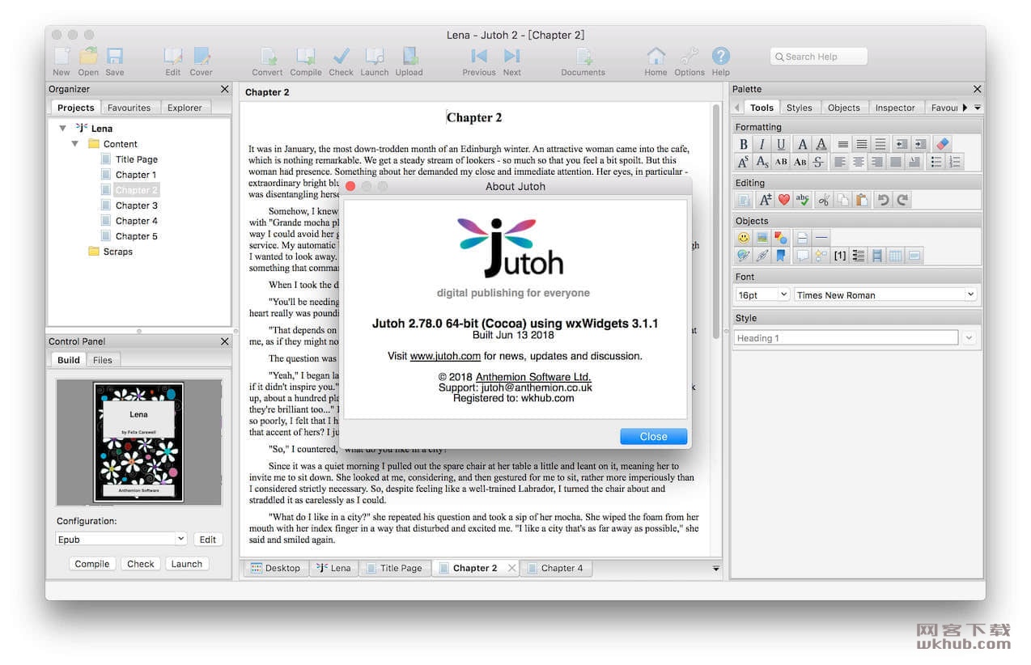Open the document tabs list dropdown arrow
Screen dimensions: 1031x665
(715, 569)
